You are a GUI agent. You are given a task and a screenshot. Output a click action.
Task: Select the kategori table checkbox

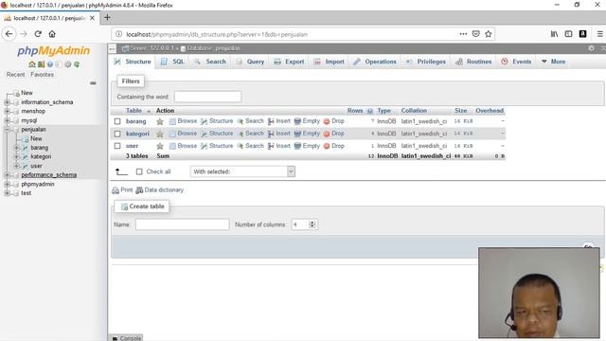[x=117, y=134]
